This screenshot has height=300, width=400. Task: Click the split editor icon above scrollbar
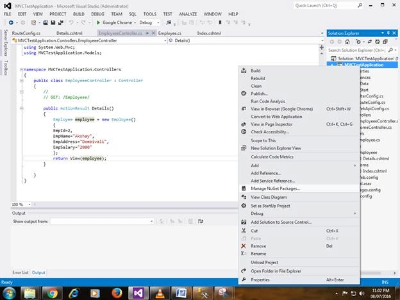pos(322,47)
